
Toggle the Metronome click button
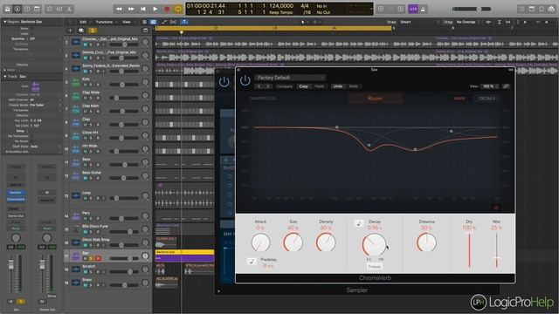pyautogui.click(x=423, y=9)
